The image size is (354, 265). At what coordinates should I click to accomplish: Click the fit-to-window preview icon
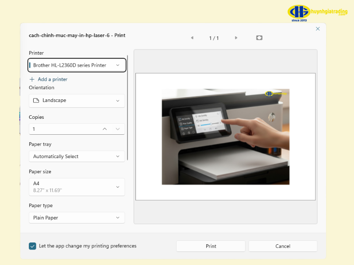(x=259, y=38)
